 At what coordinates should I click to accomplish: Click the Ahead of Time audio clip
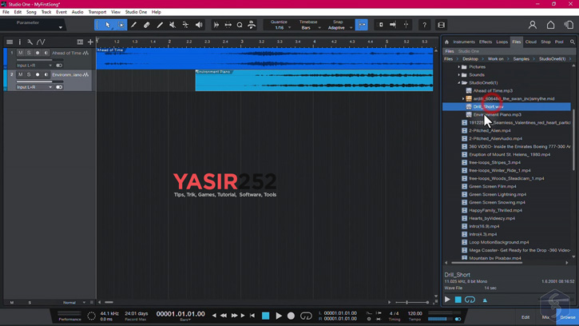[x=264, y=58]
